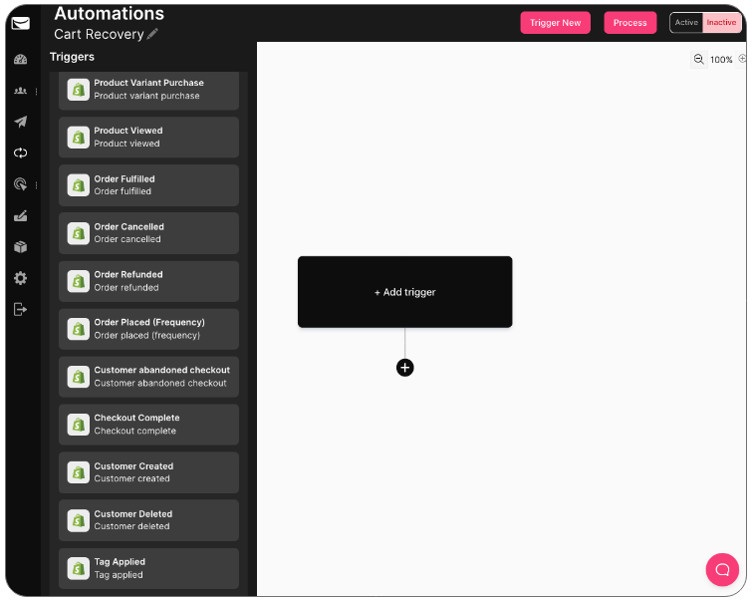
Task: Click the zoom in icon beside 100%
Action: click(742, 59)
